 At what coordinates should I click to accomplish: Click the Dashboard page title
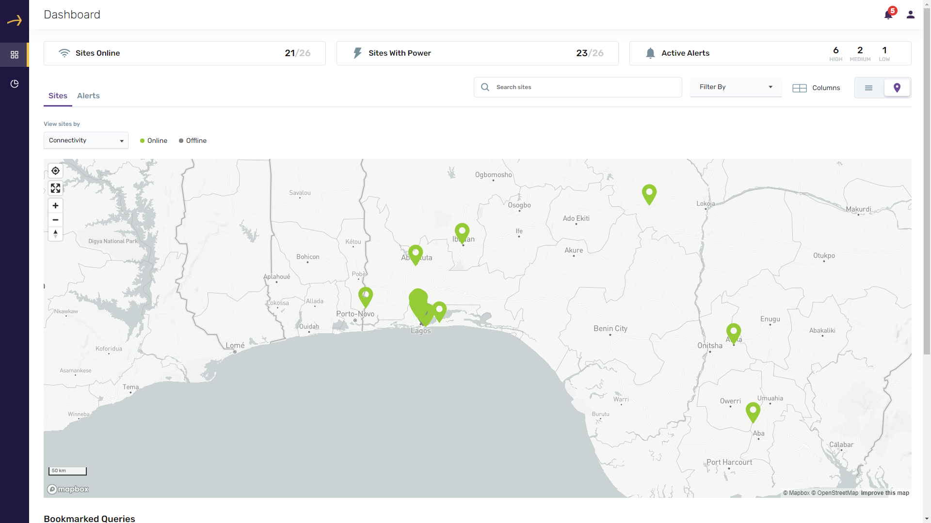(x=72, y=15)
